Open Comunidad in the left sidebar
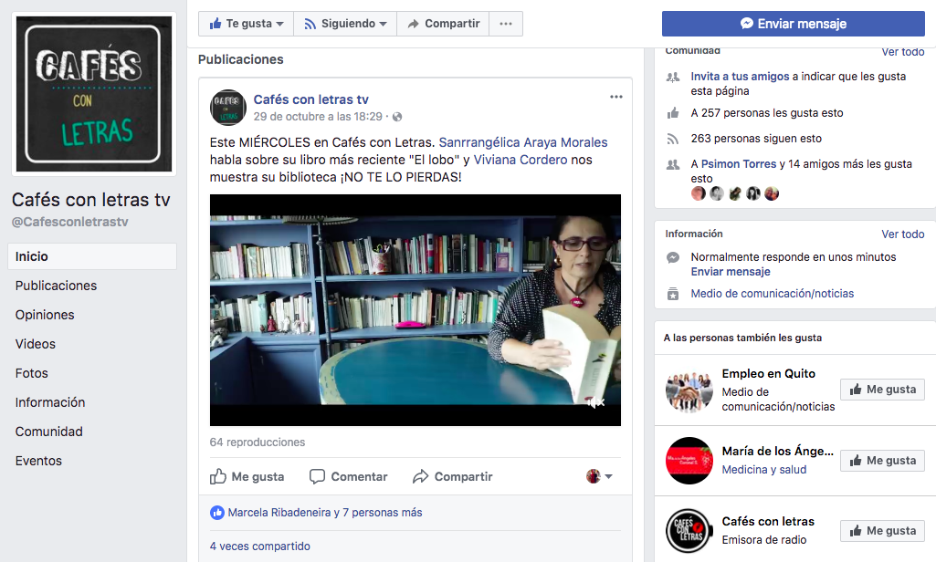 tap(49, 432)
